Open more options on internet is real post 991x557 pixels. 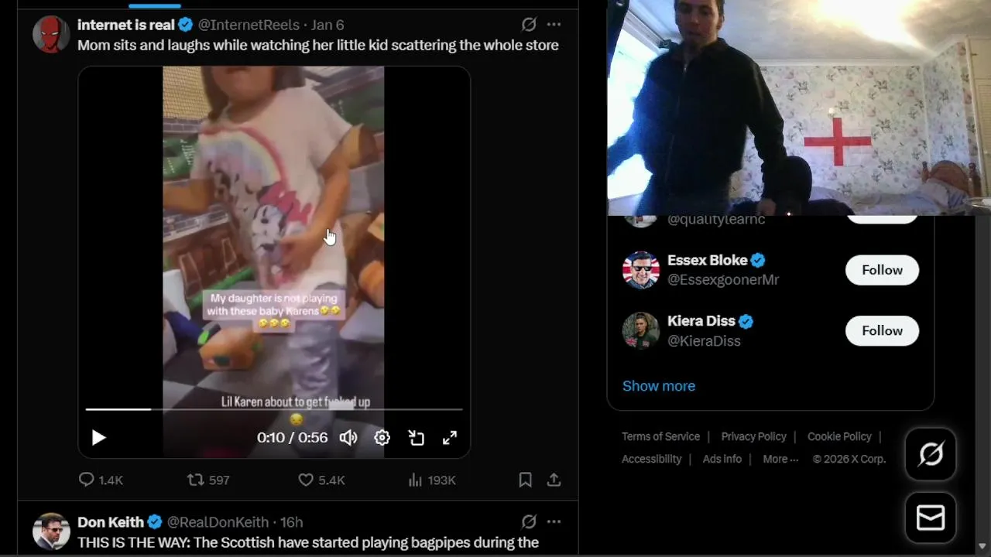click(x=554, y=25)
